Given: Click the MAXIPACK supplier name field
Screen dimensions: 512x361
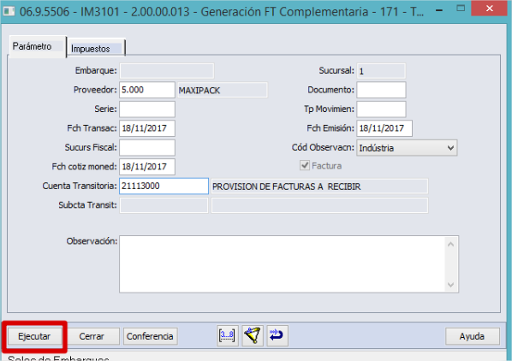Looking at the screenshot, I should click(223, 90).
